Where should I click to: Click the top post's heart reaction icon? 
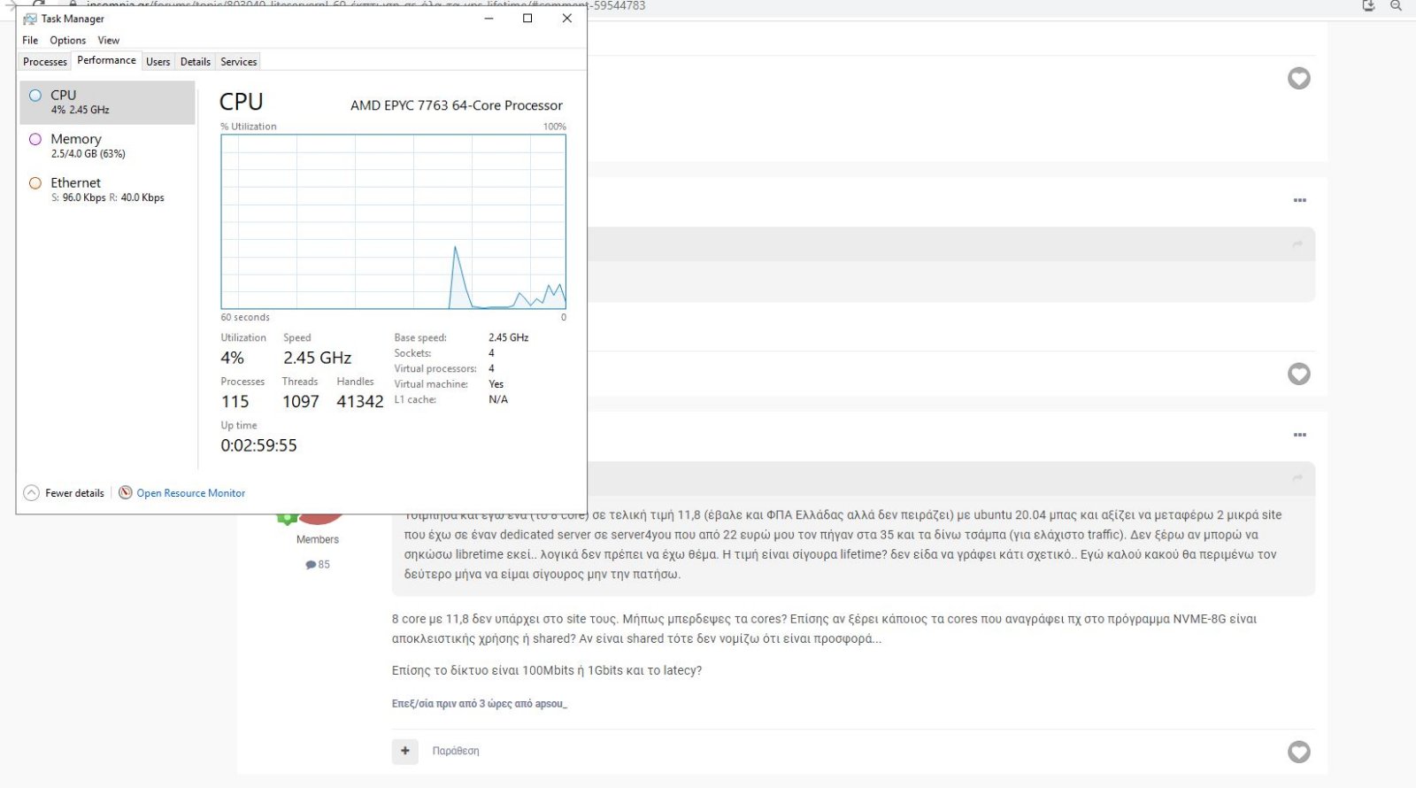coord(1299,78)
